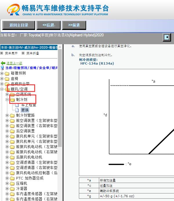The width and height of the screenshot is (174, 201).
Task: Click the platform logo icon
Action: coord(14,10)
